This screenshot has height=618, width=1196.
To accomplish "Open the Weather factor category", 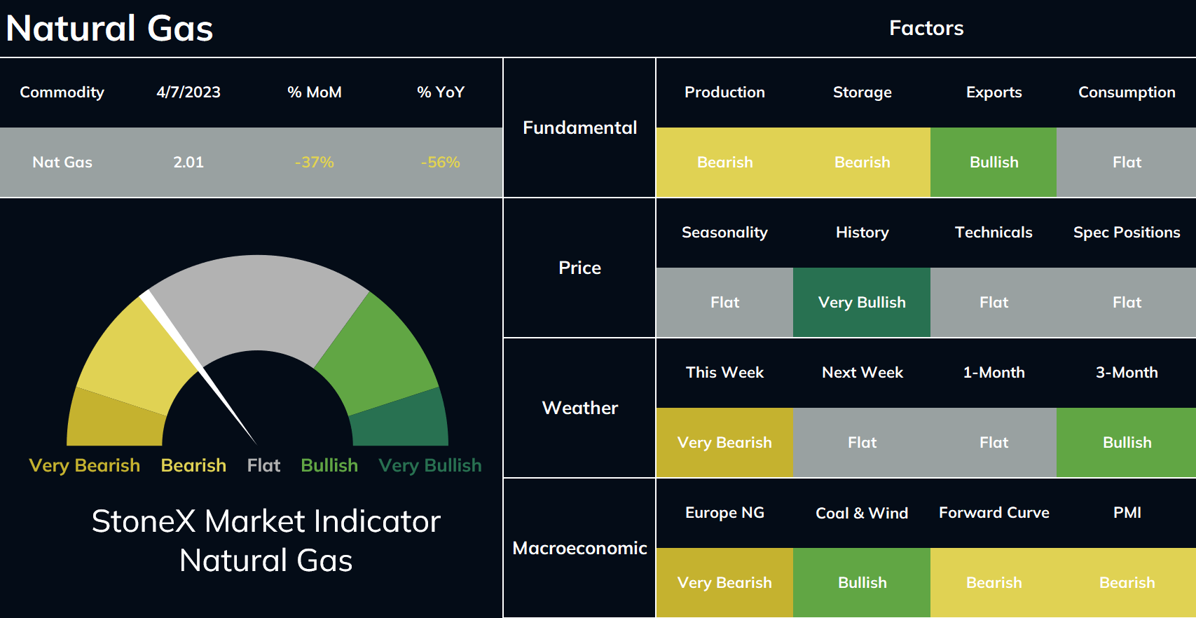I will coord(580,408).
